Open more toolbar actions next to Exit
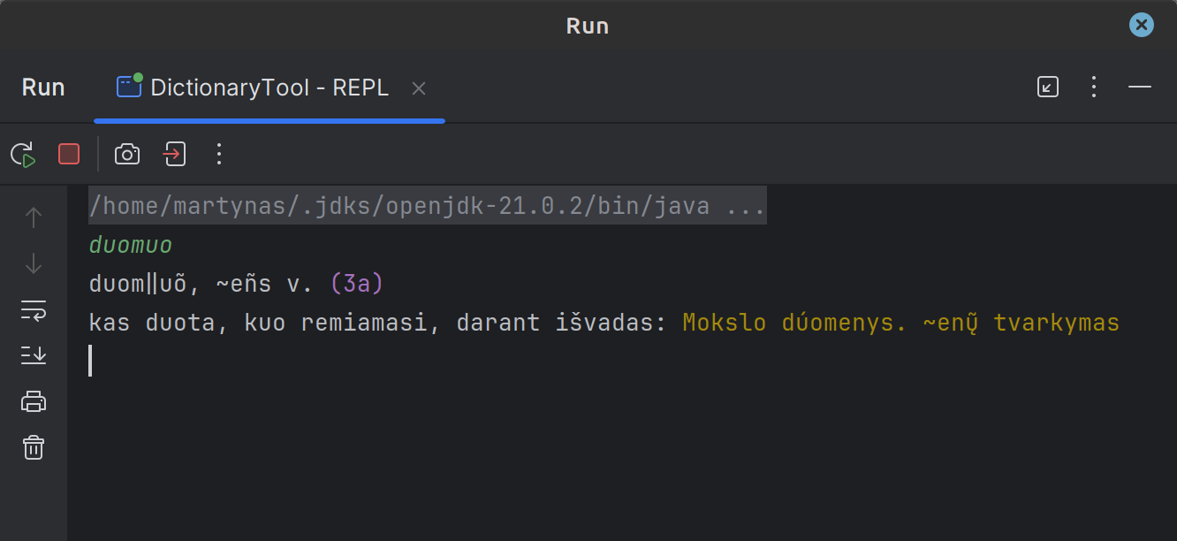1177x541 pixels. tap(219, 154)
